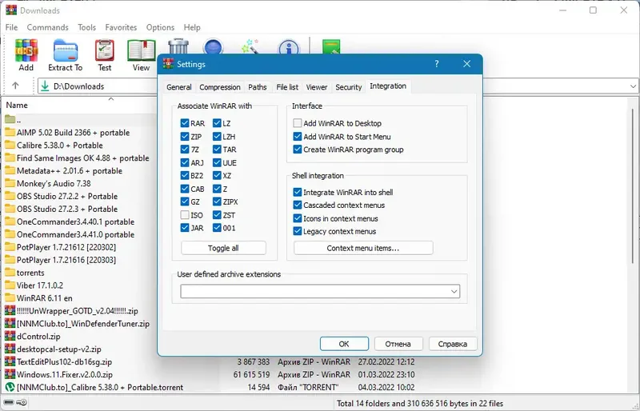The image size is (640, 411).
Task: Expand the address bar path dropdown
Action: click(633, 86)
